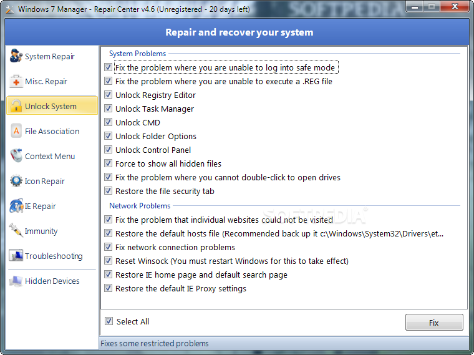Select the Troubleshooting label in sidebar
Viewport: 474px width, 355px height.
pyautogui.click(x=54, y=256)
